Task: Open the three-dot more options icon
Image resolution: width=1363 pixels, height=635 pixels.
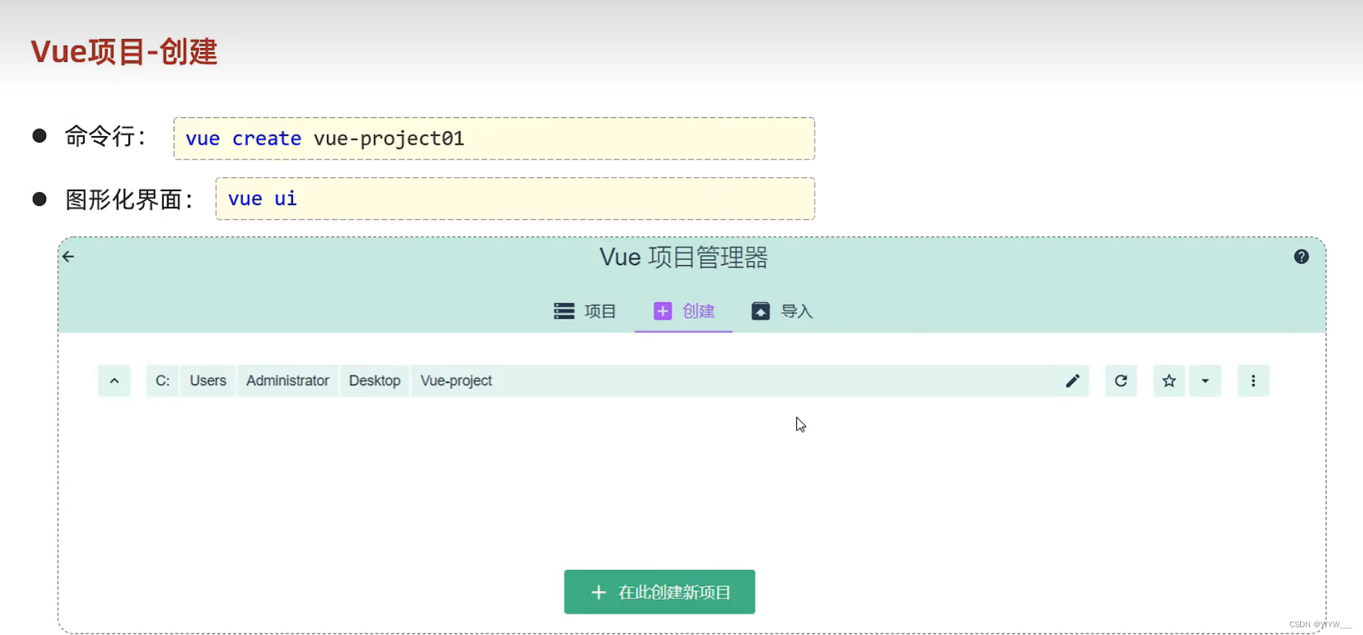Action: [1253, 380]
